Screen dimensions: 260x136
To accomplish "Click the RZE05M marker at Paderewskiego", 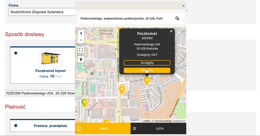I will point(147,81).
